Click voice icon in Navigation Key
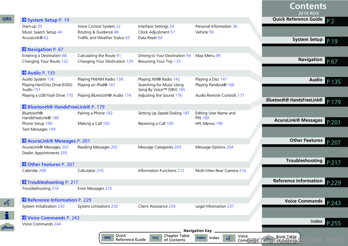348x246 pixels. tap(229, 238)
